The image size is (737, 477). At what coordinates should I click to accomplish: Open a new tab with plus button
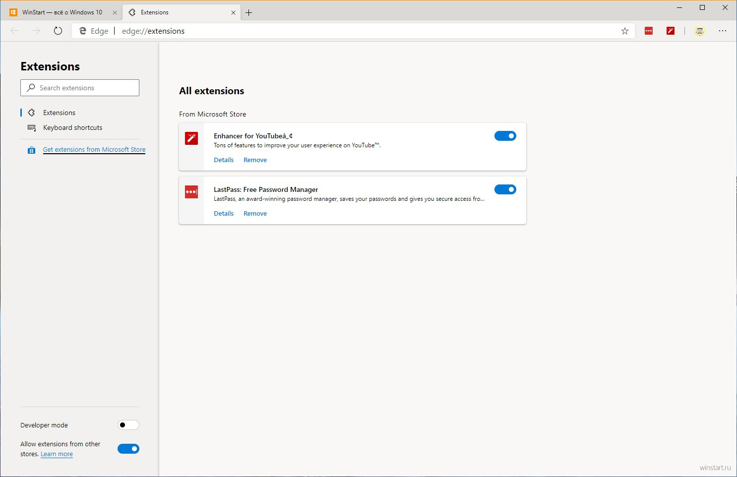[249, 12]
